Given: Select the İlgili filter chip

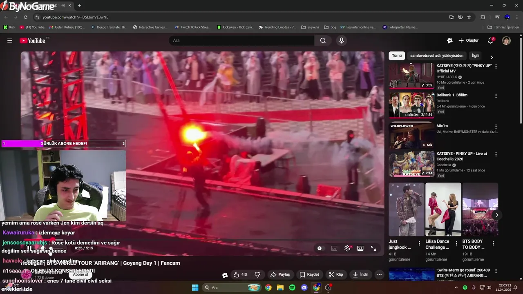Looking at the screenshot, I should click(476, 56).
